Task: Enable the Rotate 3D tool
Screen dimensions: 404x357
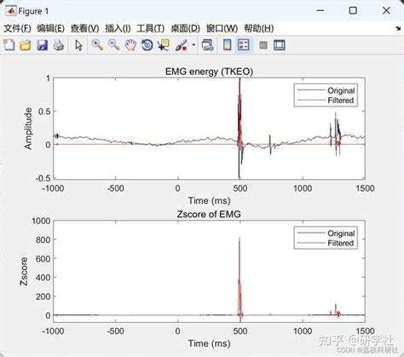Action: coord(147,45)
